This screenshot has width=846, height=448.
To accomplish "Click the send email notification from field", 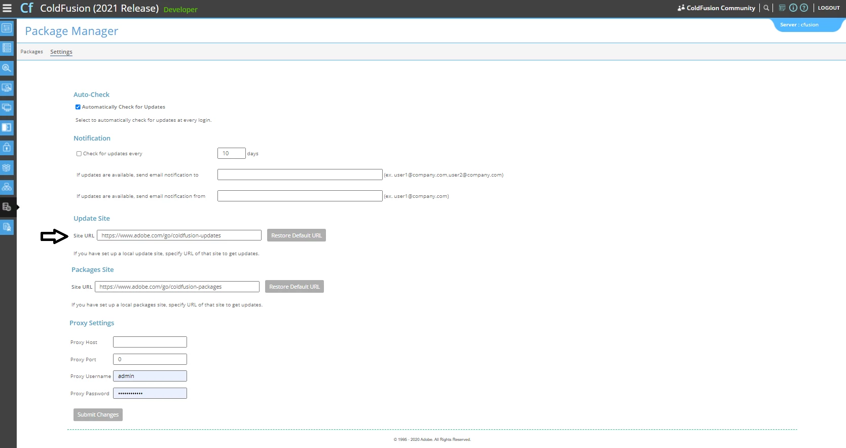I will (300, 196).
